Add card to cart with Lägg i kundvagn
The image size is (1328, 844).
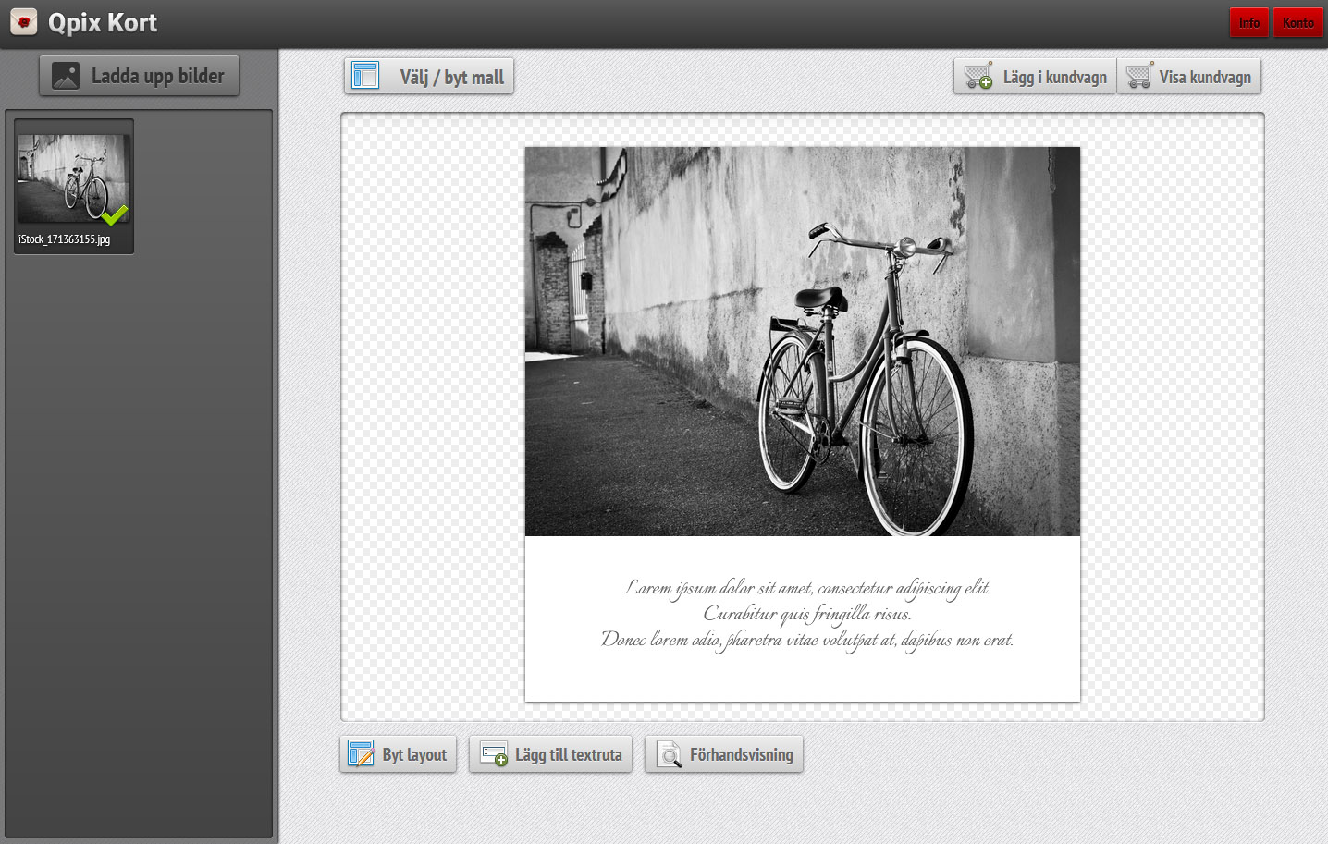(x=1035, y=77)
